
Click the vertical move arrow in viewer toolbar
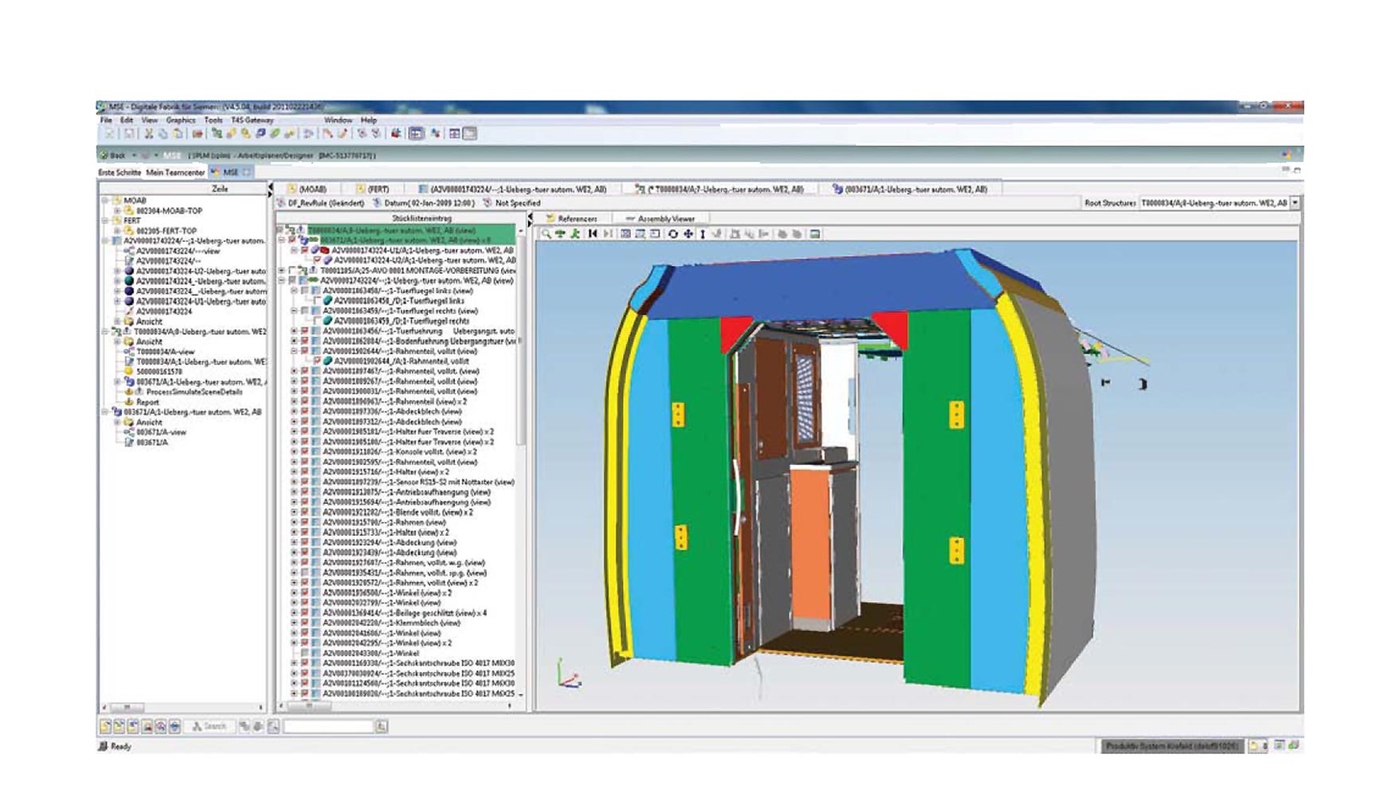(x=703, y=234)
